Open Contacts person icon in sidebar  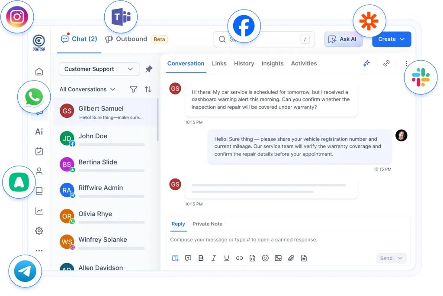[39, 171]
